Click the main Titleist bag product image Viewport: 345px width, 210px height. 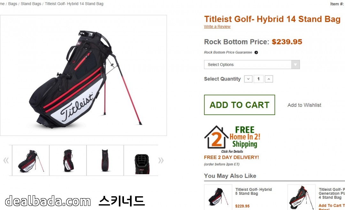[83, 75]
